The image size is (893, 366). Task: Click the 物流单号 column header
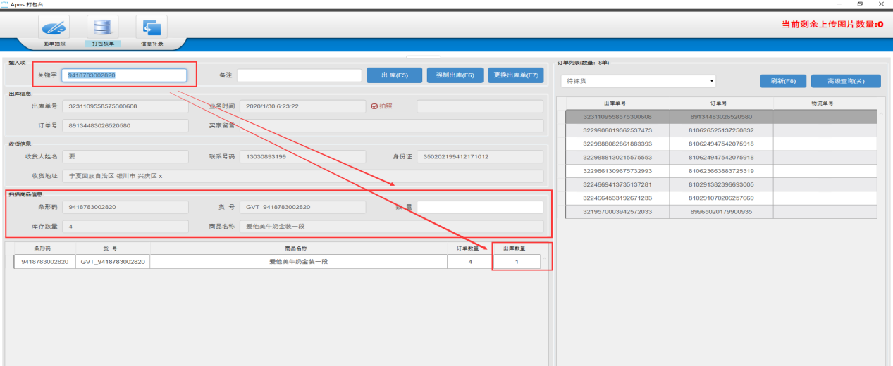point(822,103)
